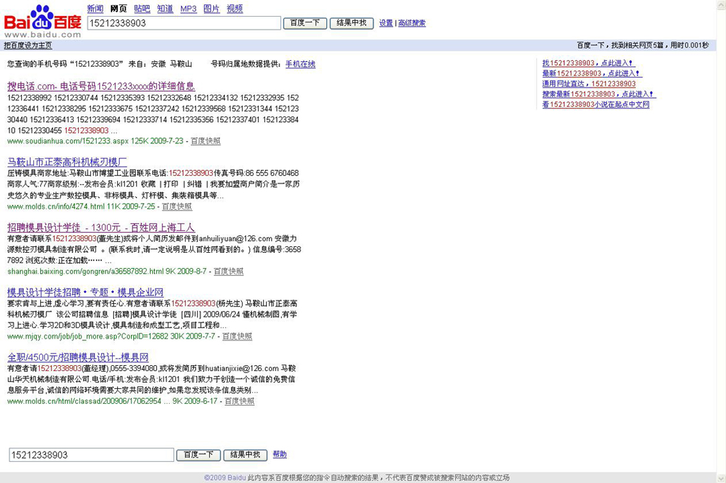Focus the bottom search input field

[91, 455]
